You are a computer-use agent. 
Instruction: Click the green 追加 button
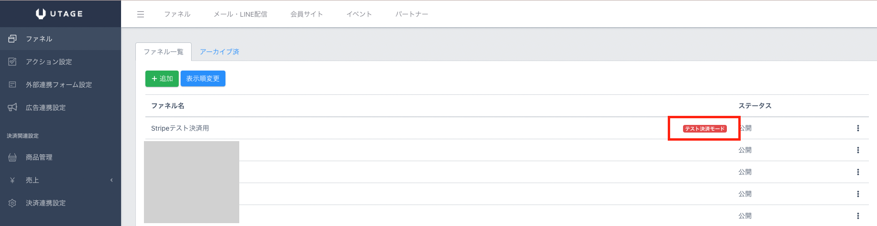click(162, 79)
